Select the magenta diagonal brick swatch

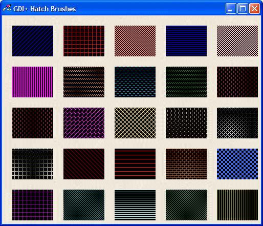pos(84,123)
